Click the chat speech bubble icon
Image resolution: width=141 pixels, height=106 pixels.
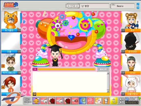click(x=34, y=94)
